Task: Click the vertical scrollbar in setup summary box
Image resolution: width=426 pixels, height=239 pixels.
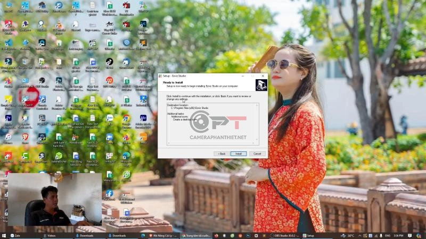Action: (257, 122)
